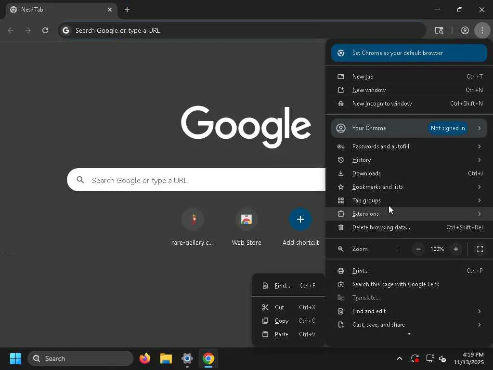Select Copy in the submenu
This screenshot has height=370, width=493.
pos(288,321)
